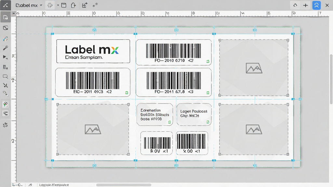Open the colorful palette tool

[6, 104]
